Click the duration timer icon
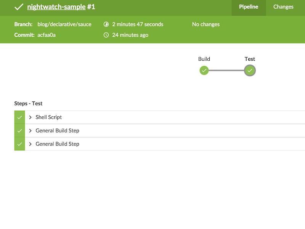 coord(106,24)
